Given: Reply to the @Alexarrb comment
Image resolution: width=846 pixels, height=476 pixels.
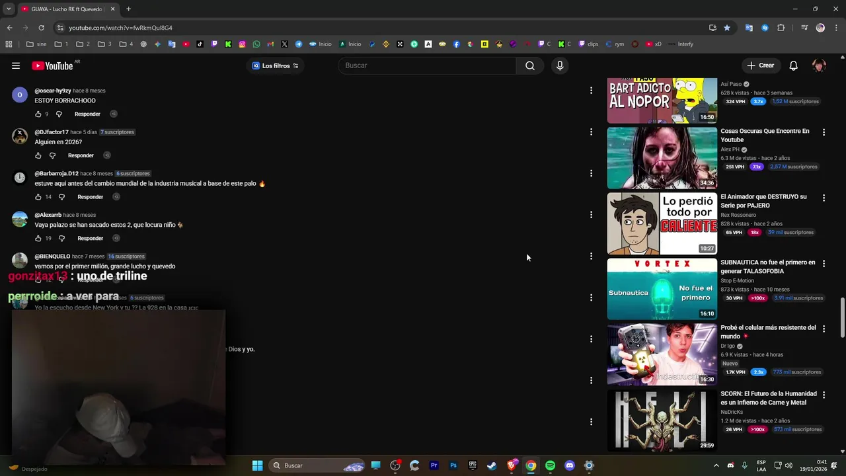Looking at the screenshot, I should (90, 238).
